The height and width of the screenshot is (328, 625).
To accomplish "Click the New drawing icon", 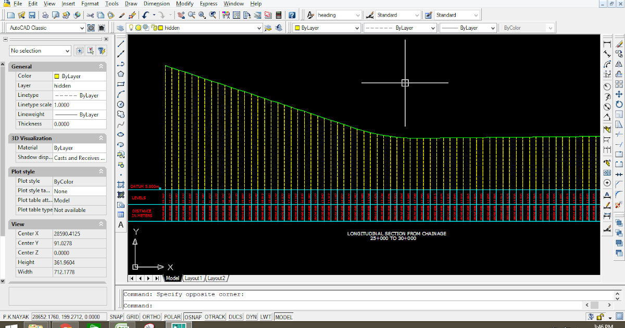I will click(x=12, y=15).
